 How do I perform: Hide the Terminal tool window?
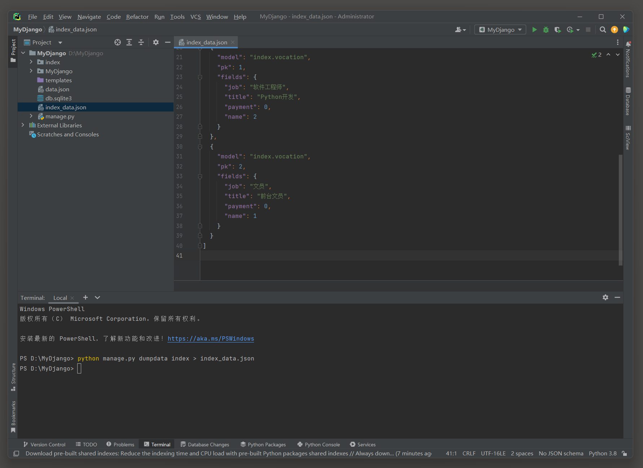[617, 297]
